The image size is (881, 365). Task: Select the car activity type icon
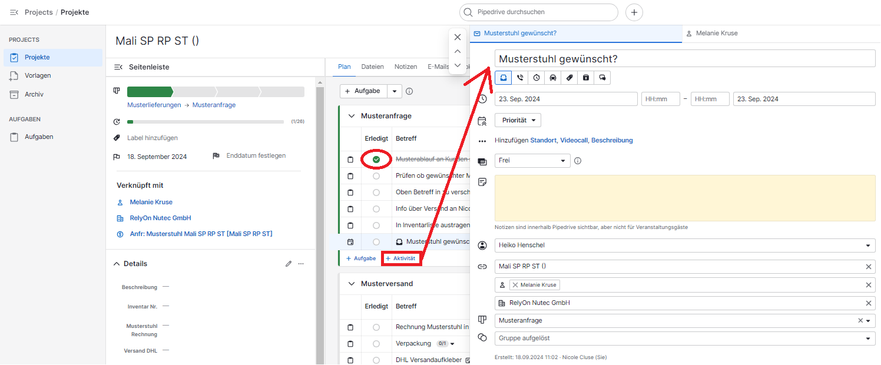553,78
